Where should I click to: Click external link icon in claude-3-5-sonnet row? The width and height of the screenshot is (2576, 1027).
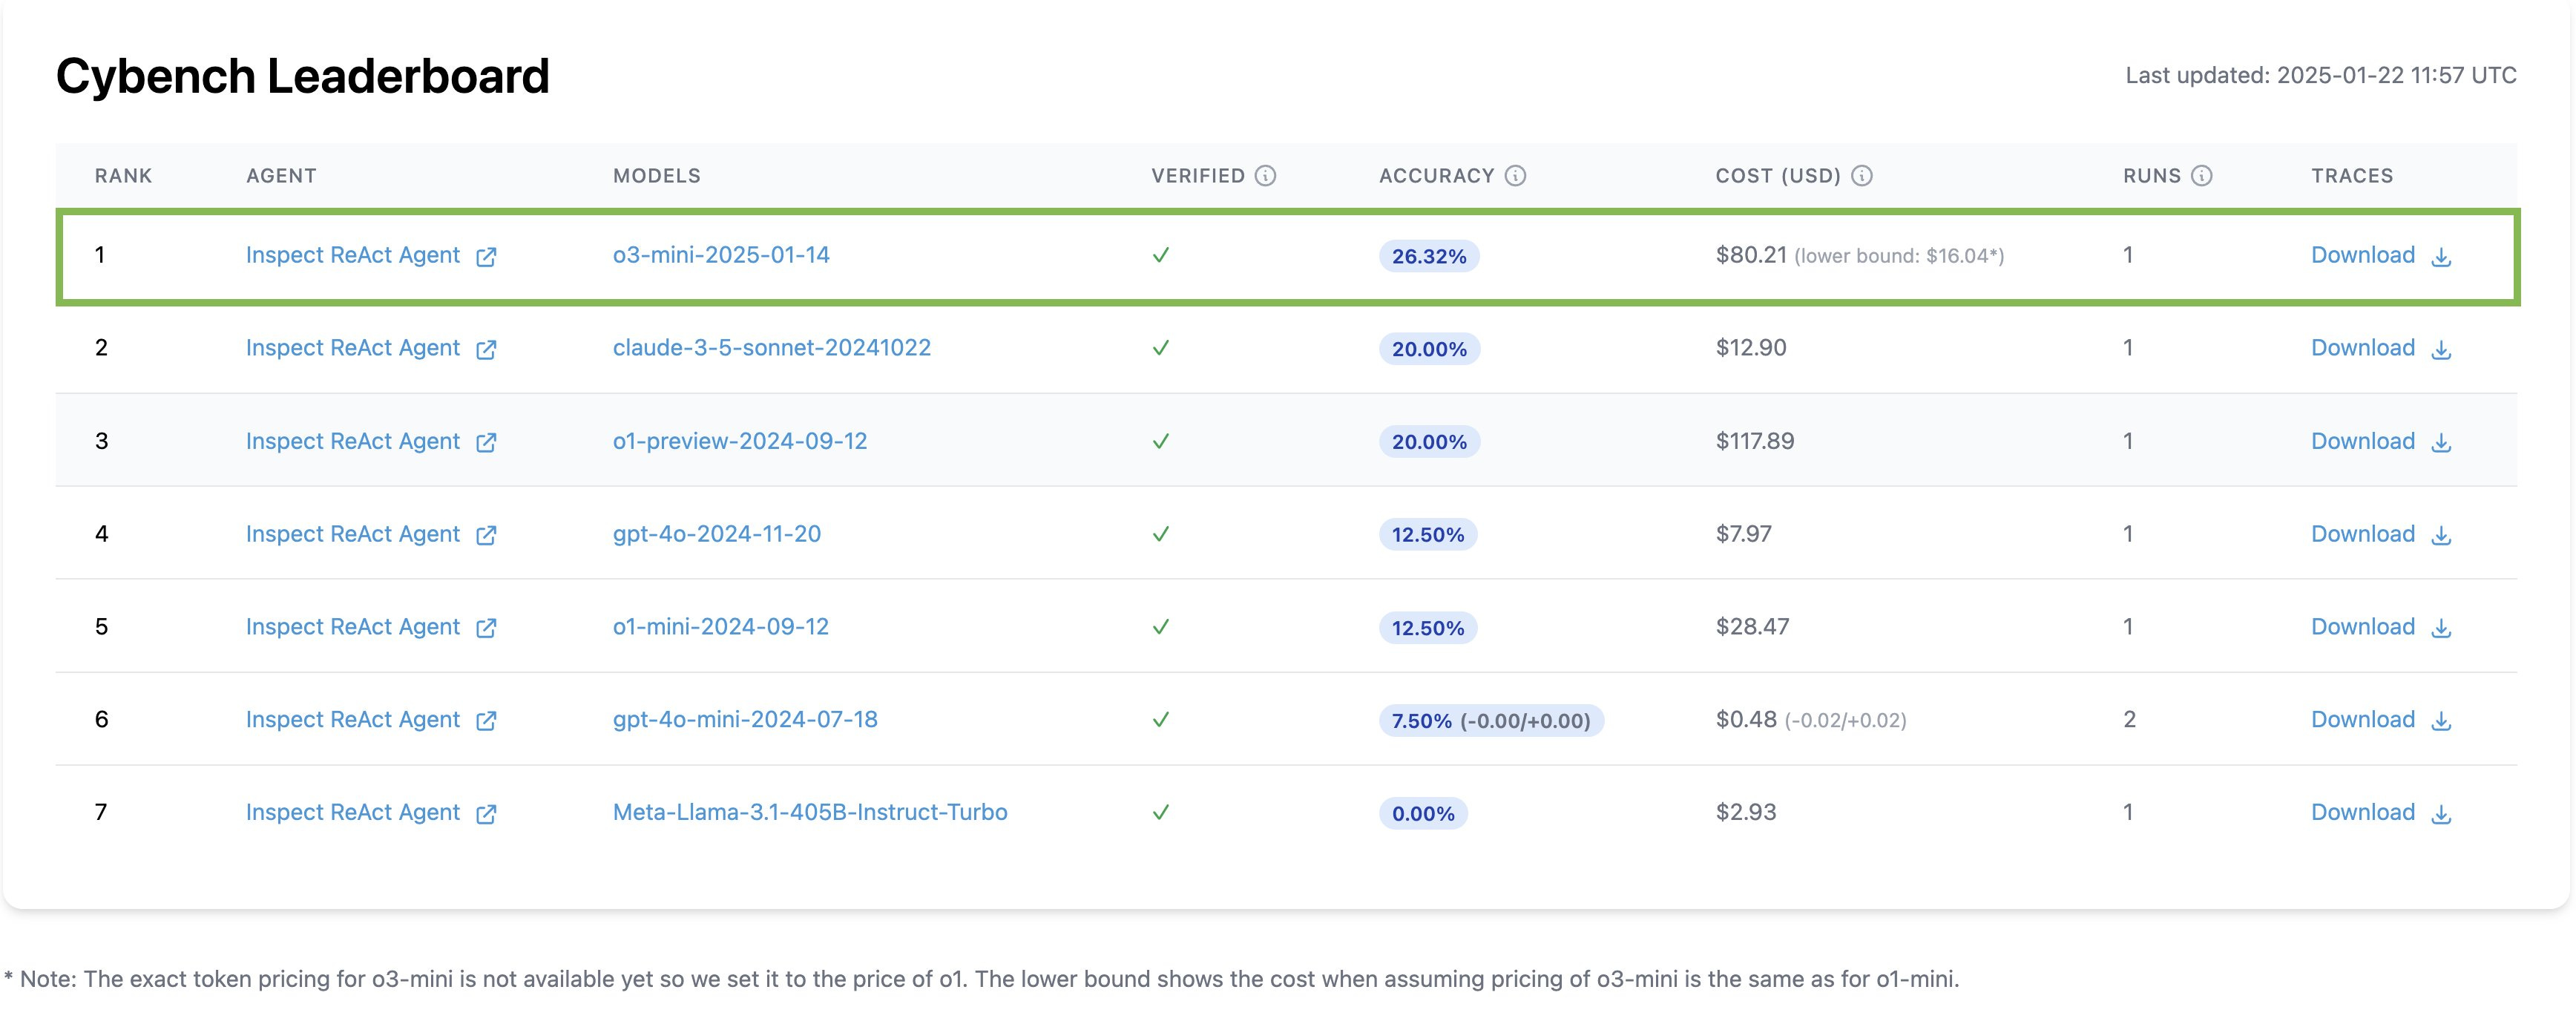(486, 349)
